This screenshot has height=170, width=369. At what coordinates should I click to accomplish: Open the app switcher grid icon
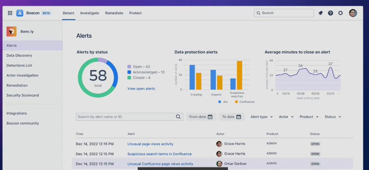click(x=10, y=13)
